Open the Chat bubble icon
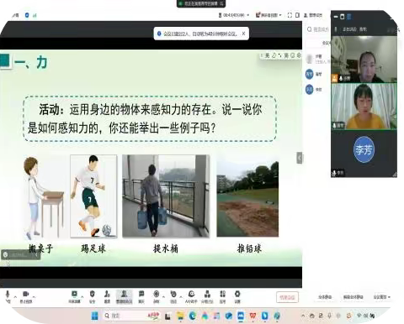404x324 pixels. (141, 294)
